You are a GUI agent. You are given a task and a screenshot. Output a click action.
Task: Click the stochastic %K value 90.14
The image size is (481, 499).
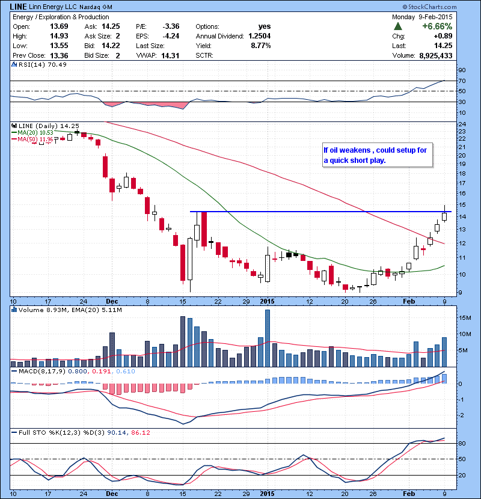(x=117, y=433)
